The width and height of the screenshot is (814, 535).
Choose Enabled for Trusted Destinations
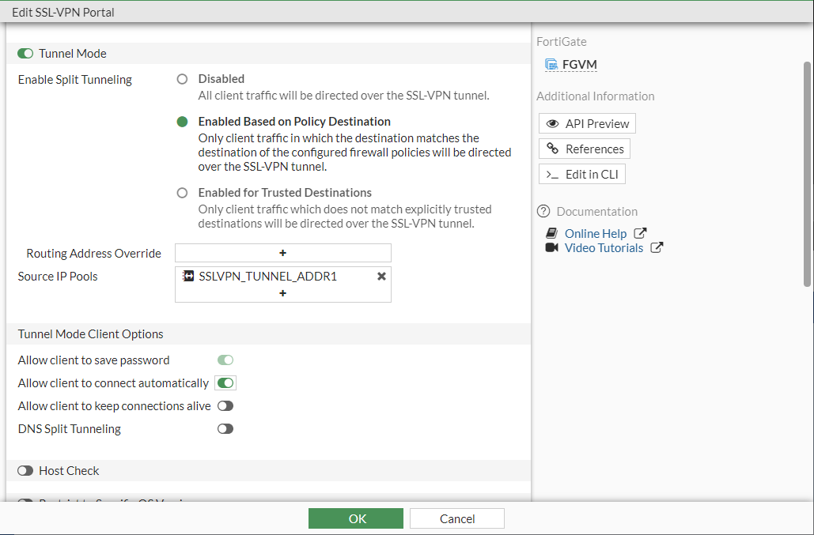[x=182, y=192]
